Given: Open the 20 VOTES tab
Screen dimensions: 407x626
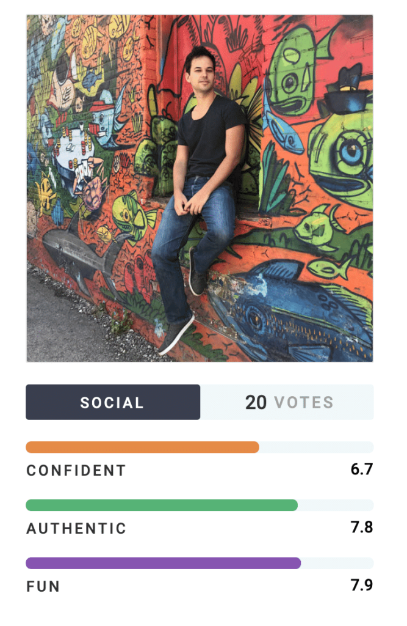Looking at the screenshot, I should [x=287, y=402].
